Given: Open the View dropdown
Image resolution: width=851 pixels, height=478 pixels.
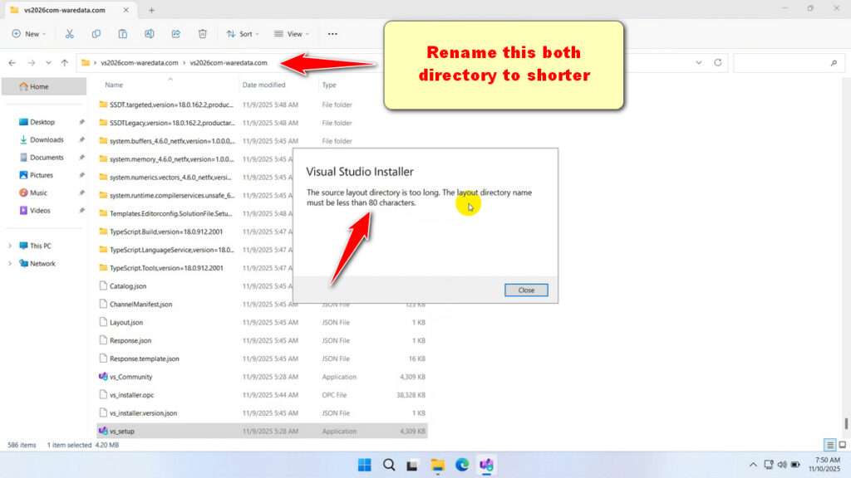Looking at the screenshot, I should [291, 34].
